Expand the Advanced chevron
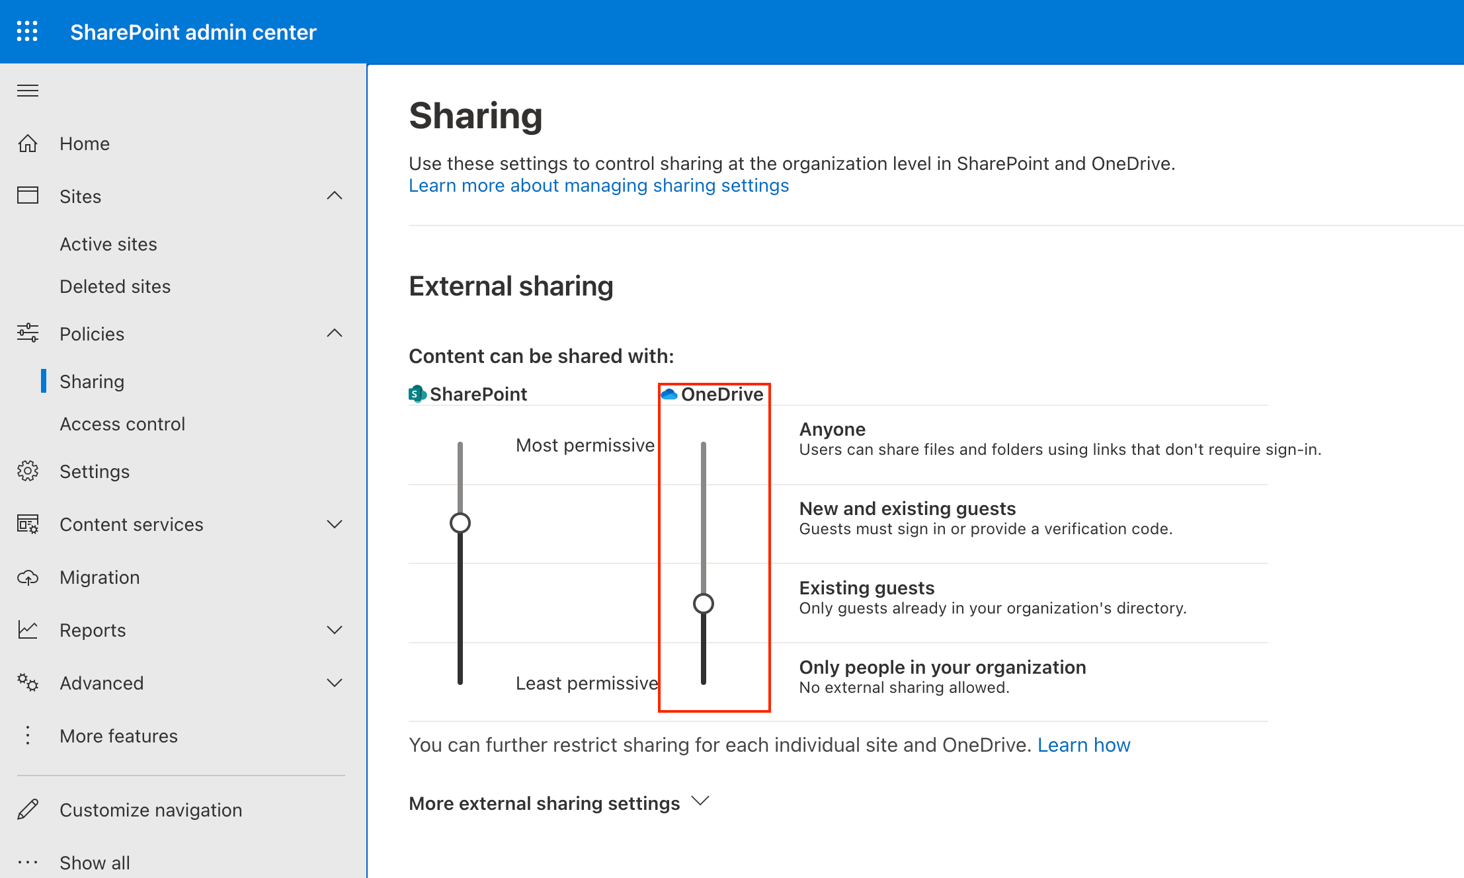The width and height of the screenshot is (1464, 878). pos(335,683)
